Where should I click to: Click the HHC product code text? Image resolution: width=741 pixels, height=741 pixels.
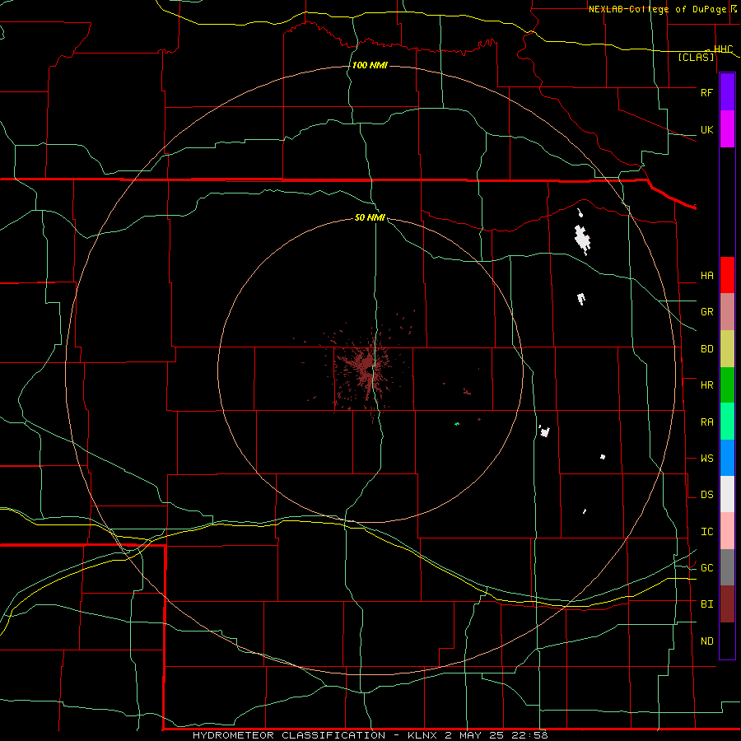pyautogui.click(x=723, y=49)
